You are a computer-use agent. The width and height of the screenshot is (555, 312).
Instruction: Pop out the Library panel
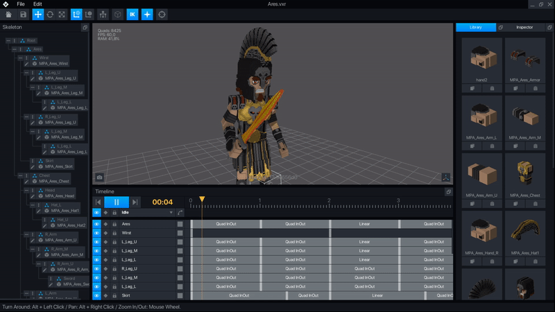pos(500,27)
